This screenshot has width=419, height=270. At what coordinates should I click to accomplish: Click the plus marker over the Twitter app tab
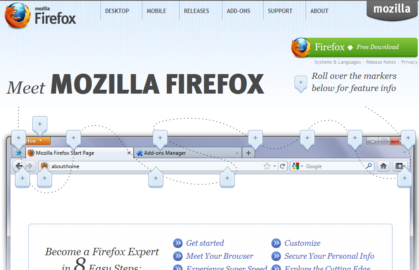click(19, 139)
